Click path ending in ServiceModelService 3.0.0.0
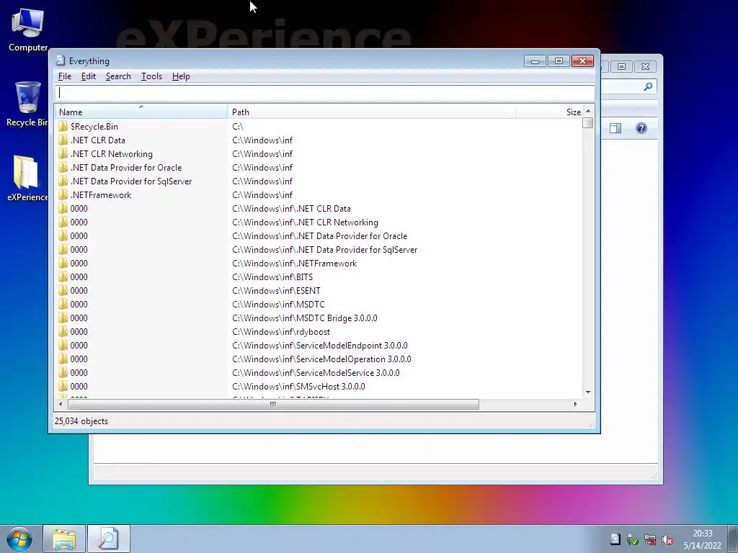 (316, 372)
